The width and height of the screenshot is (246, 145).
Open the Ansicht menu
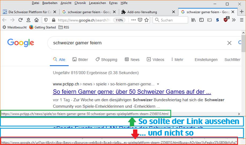66,3
